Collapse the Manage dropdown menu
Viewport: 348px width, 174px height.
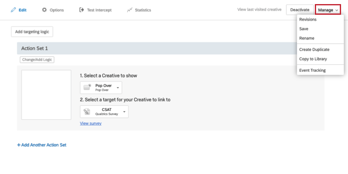click(x=328, y=10)
